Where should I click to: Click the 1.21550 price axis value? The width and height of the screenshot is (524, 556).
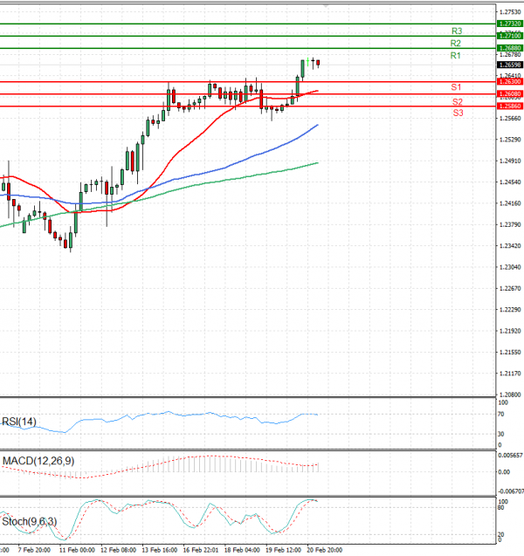tap(510, 353)
